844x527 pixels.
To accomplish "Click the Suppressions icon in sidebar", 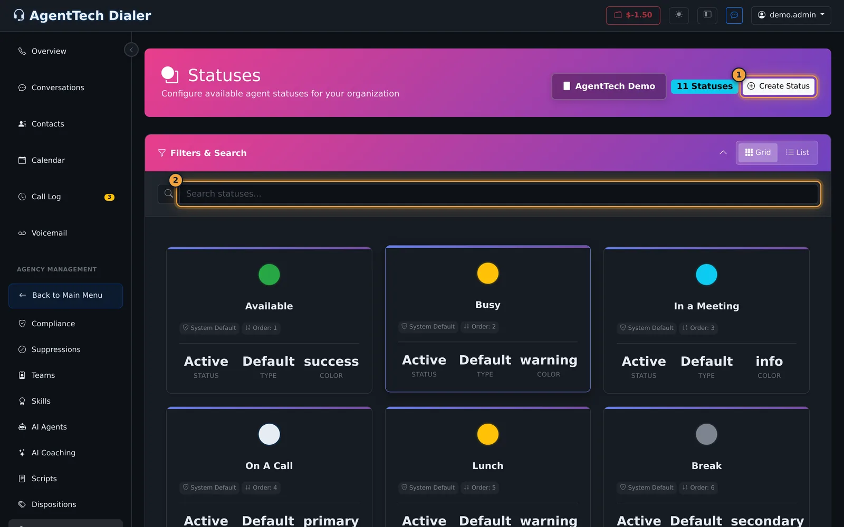I will click(22, 349).
